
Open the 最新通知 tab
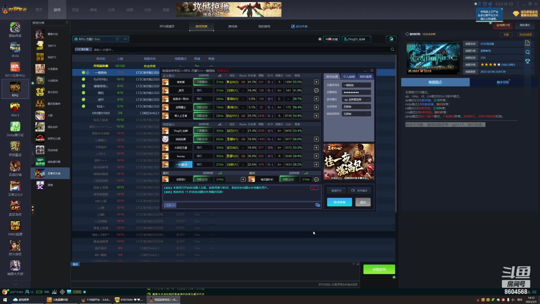coord(525,25)
